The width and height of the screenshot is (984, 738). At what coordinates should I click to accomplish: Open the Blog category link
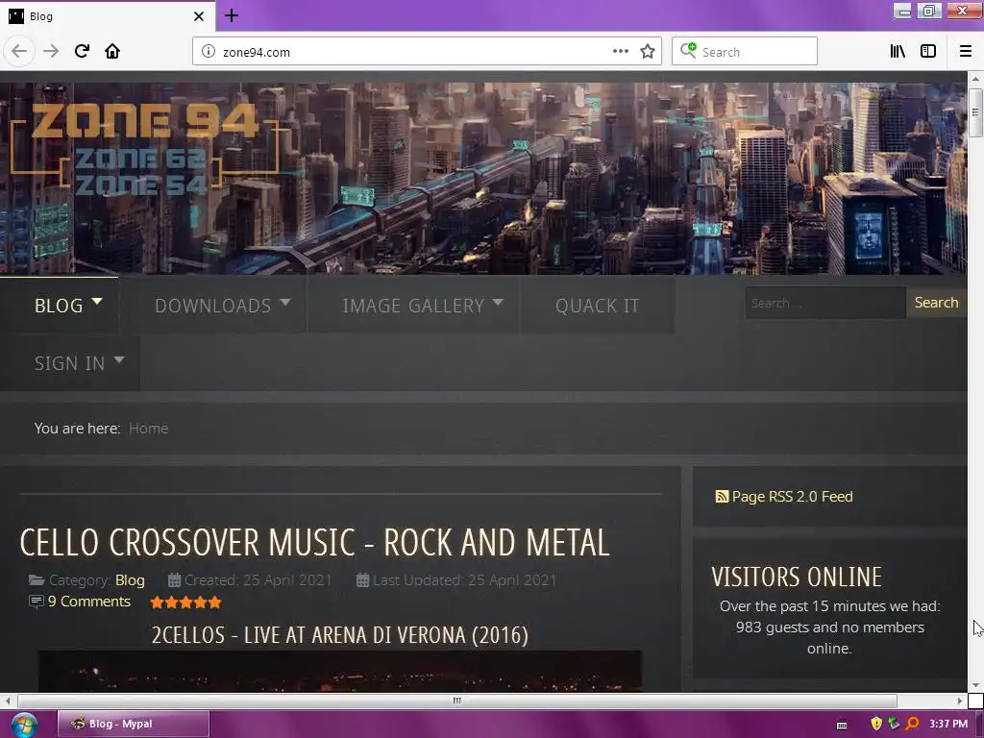[130, 579]
